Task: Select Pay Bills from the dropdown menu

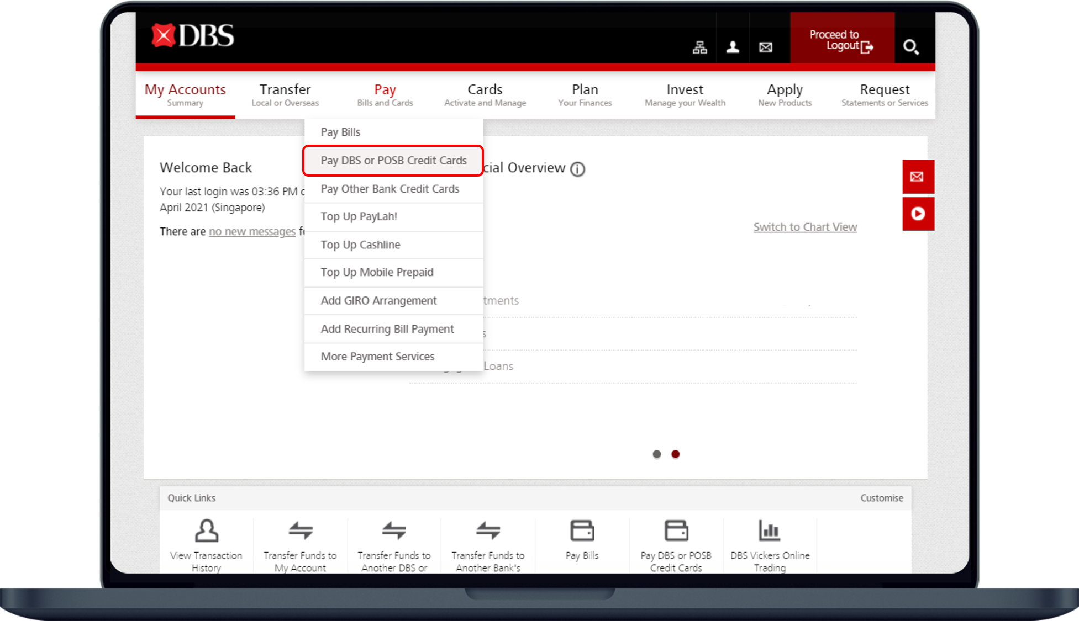Action: [x=340, y=132]
